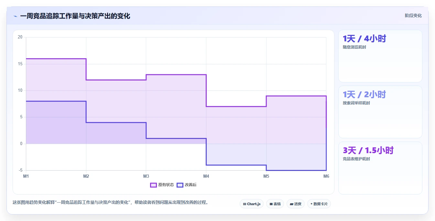
Task: Click the y-axis value -5
Action: pyautogui.click(x=20, y=170)
